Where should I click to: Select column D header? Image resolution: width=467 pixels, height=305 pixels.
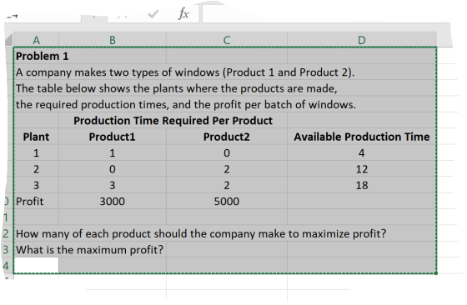click(362, 40)
